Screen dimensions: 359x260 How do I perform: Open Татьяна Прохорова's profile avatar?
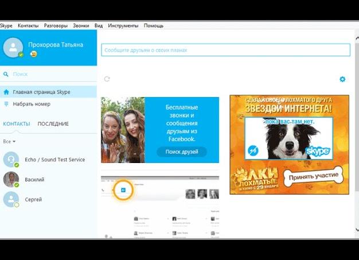coord(13,48)
